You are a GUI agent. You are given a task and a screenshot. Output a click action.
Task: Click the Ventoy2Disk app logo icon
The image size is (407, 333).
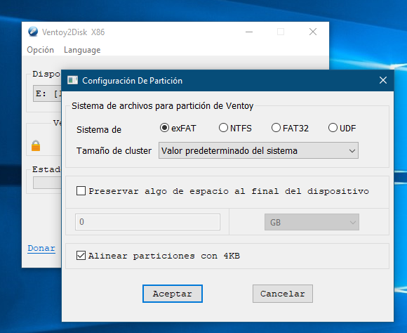click(x=33, y=32)
